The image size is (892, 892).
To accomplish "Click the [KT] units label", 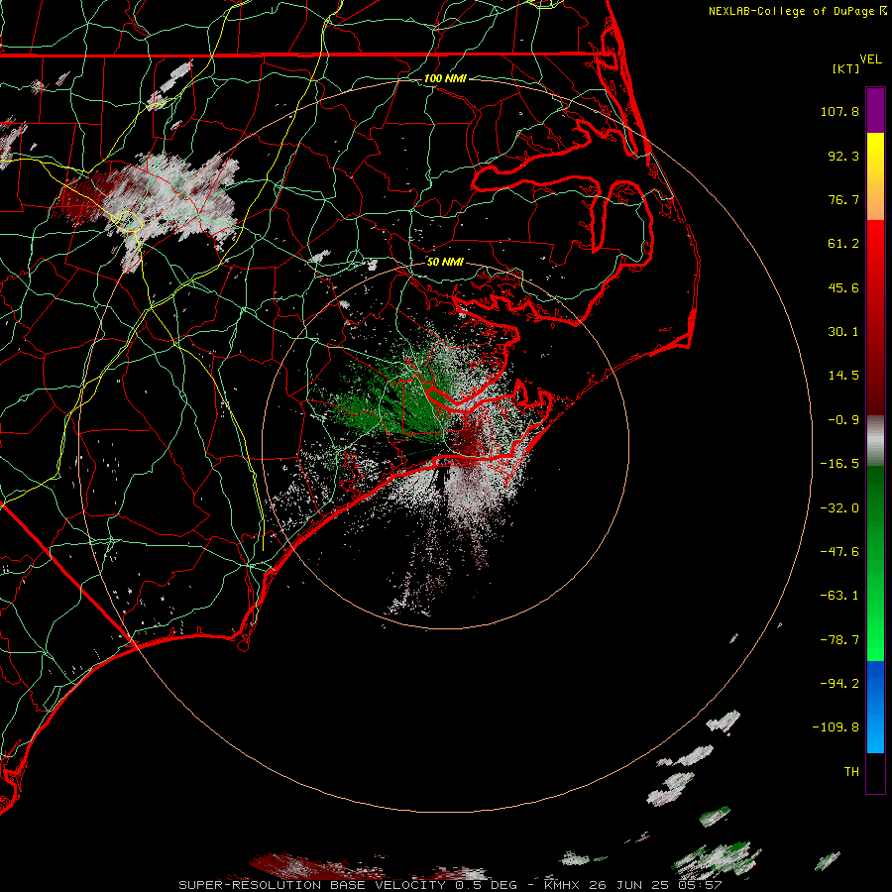I will pos(845,68).
